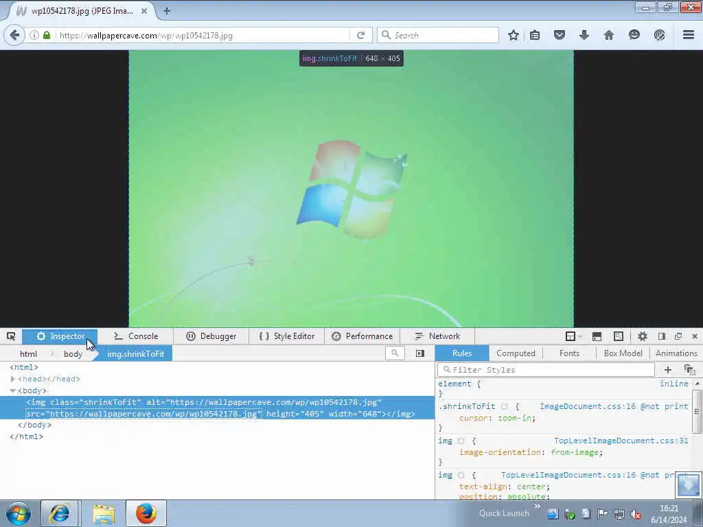Open site information icon in address bar
703x527 pixels.
point(34,35)
